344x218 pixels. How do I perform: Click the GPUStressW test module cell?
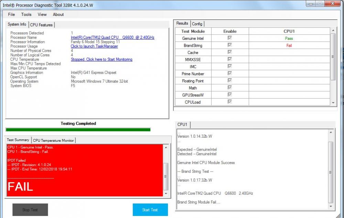click(193, 95)
